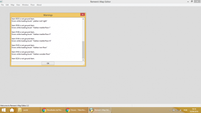Open the About menu
The height and width of the screenshot is (113, 201).
click(39, 5)
